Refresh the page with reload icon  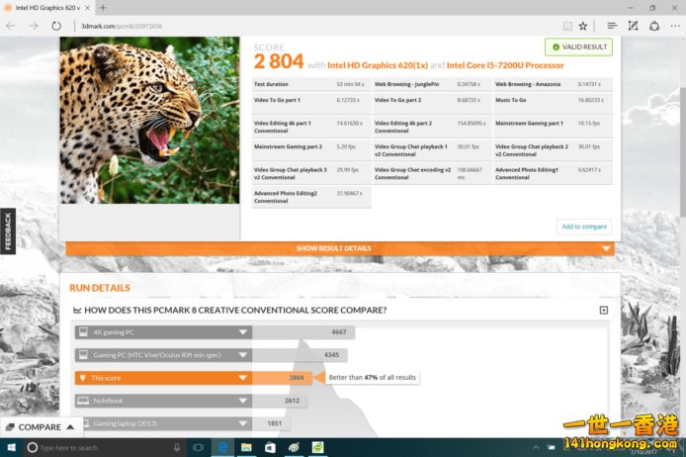(56, 26)
